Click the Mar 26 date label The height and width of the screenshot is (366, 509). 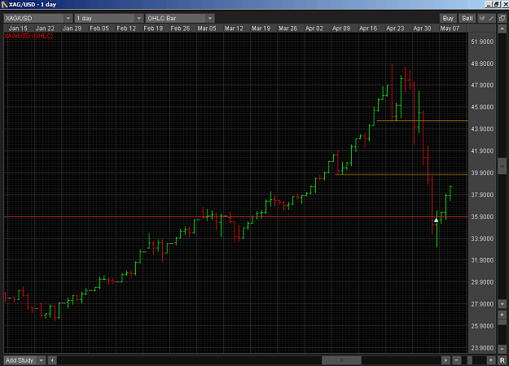tap(287, 28)
